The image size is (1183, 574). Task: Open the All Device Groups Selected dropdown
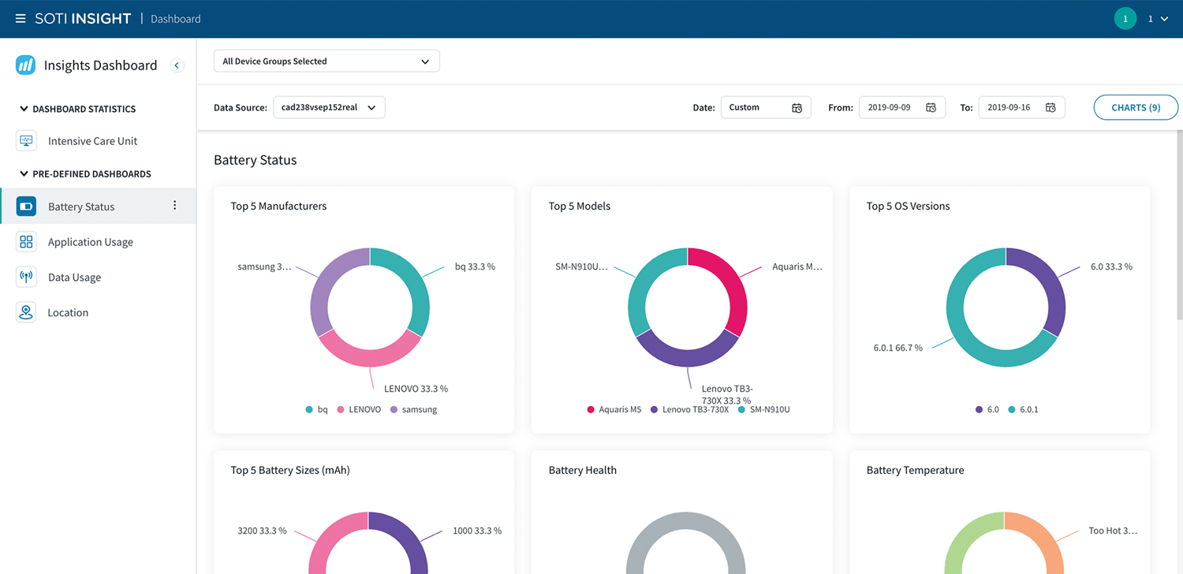pos(327,61)
